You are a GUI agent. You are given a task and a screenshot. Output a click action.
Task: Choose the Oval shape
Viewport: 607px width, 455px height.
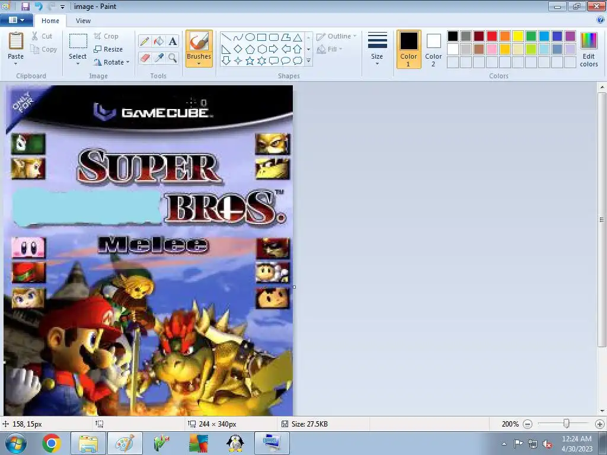point(250,37)
